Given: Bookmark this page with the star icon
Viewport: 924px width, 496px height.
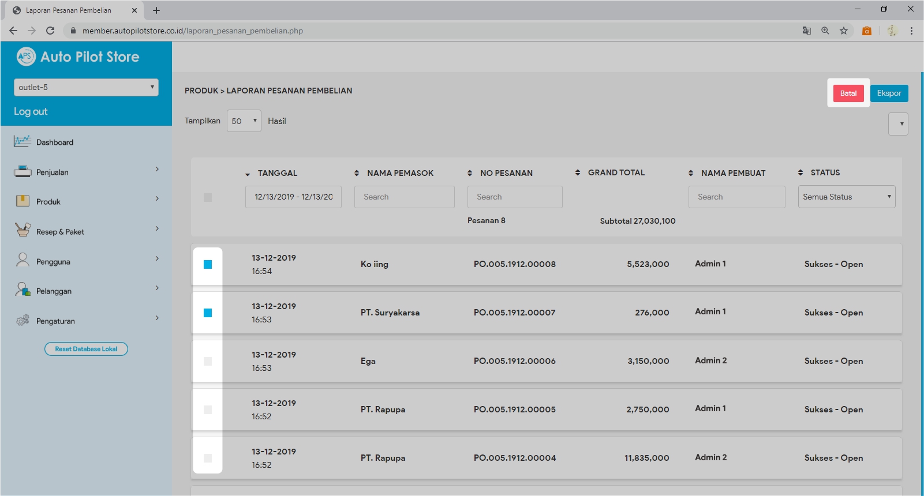Looking at the screenshot, I should (844, 31).
